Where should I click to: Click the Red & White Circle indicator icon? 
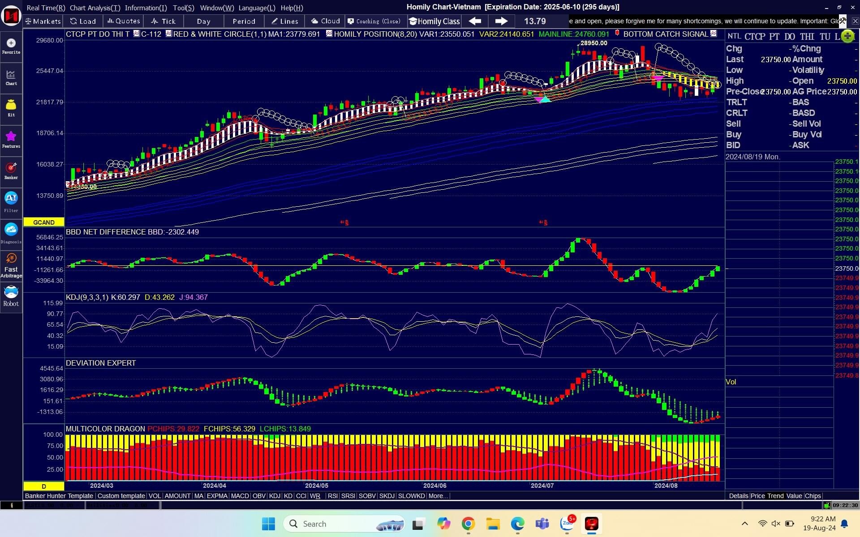(x=168, y=34)
